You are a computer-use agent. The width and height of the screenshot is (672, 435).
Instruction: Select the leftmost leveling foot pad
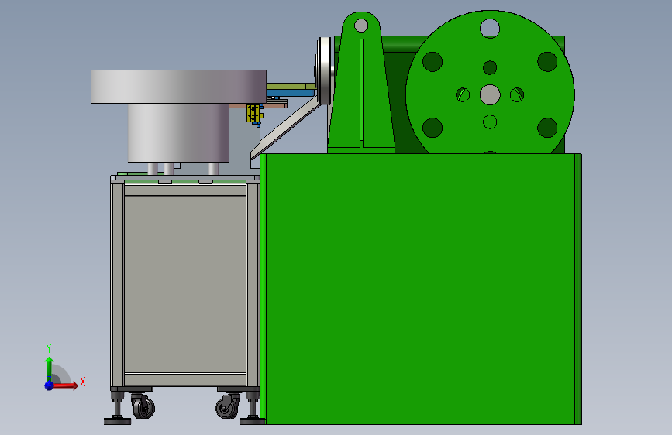coord(118,422)
